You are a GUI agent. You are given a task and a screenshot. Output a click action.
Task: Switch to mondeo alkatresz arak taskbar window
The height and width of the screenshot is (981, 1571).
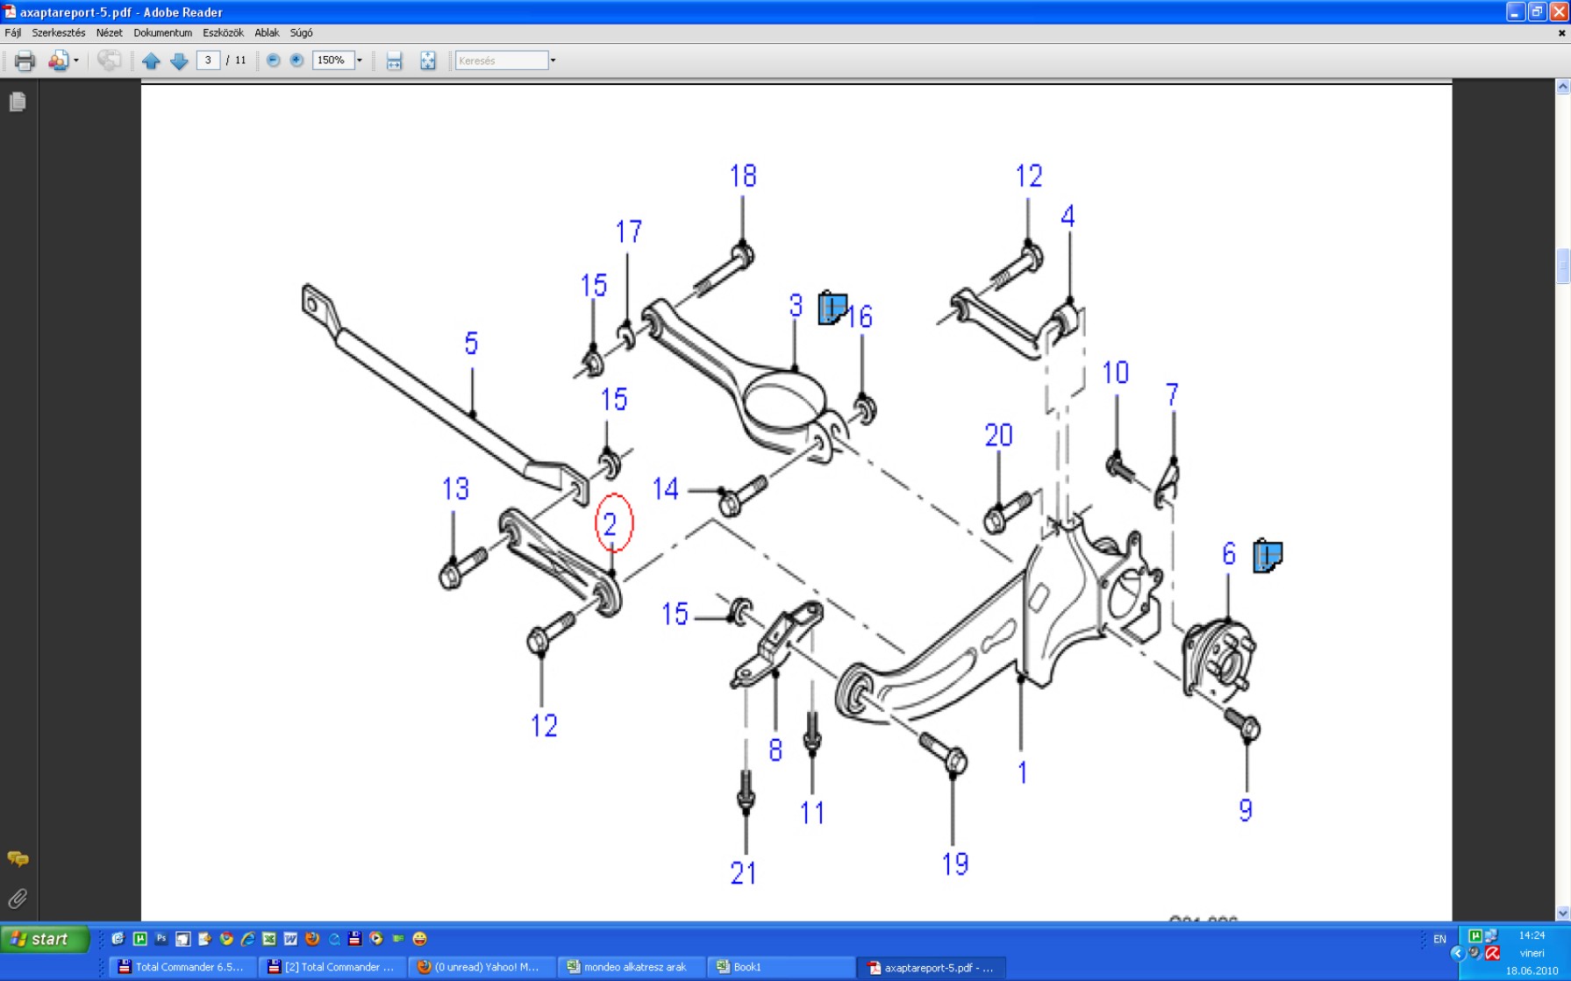[x=630, y=967]
